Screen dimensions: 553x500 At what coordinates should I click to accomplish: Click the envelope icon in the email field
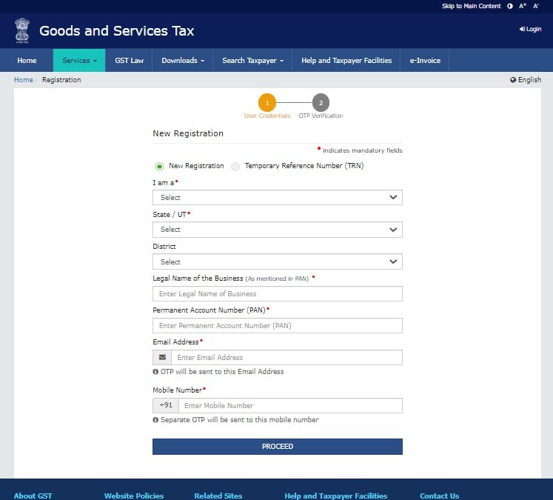coord(162,357)
